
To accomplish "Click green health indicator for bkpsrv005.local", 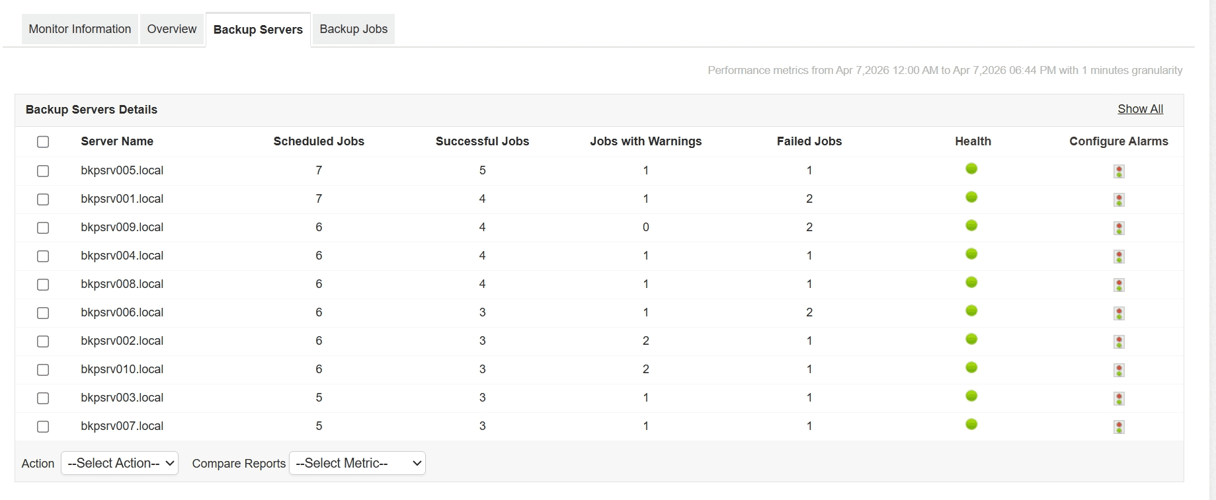I will [971, 168].
